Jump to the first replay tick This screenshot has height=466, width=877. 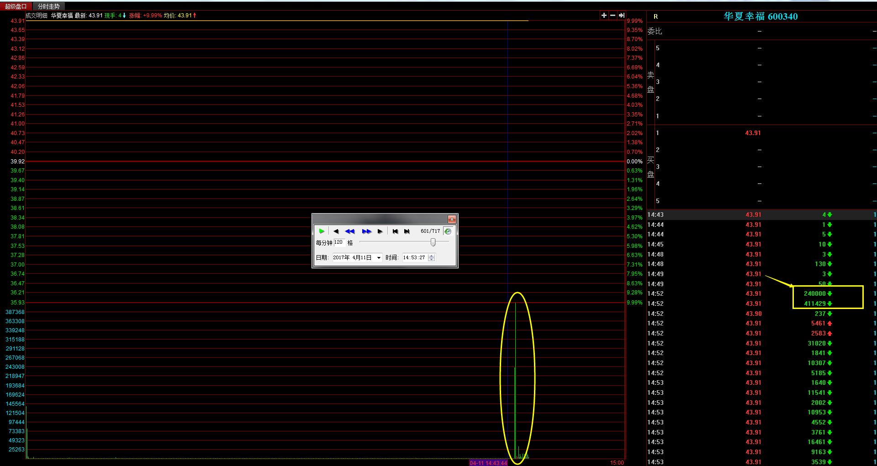coord(395,231)
